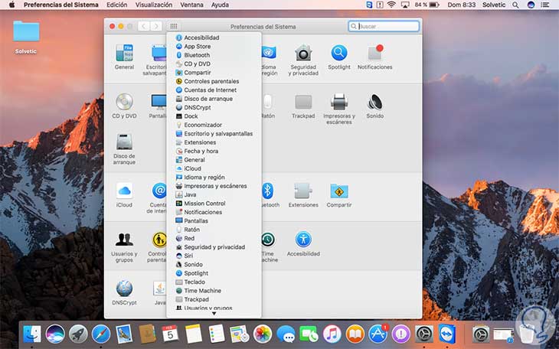
Task: Click Show All grid button in toolbar
Action: [174, 26]
